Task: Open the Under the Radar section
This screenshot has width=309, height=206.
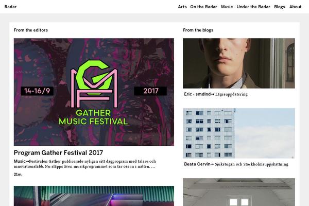Action: [x=253, y=7]
